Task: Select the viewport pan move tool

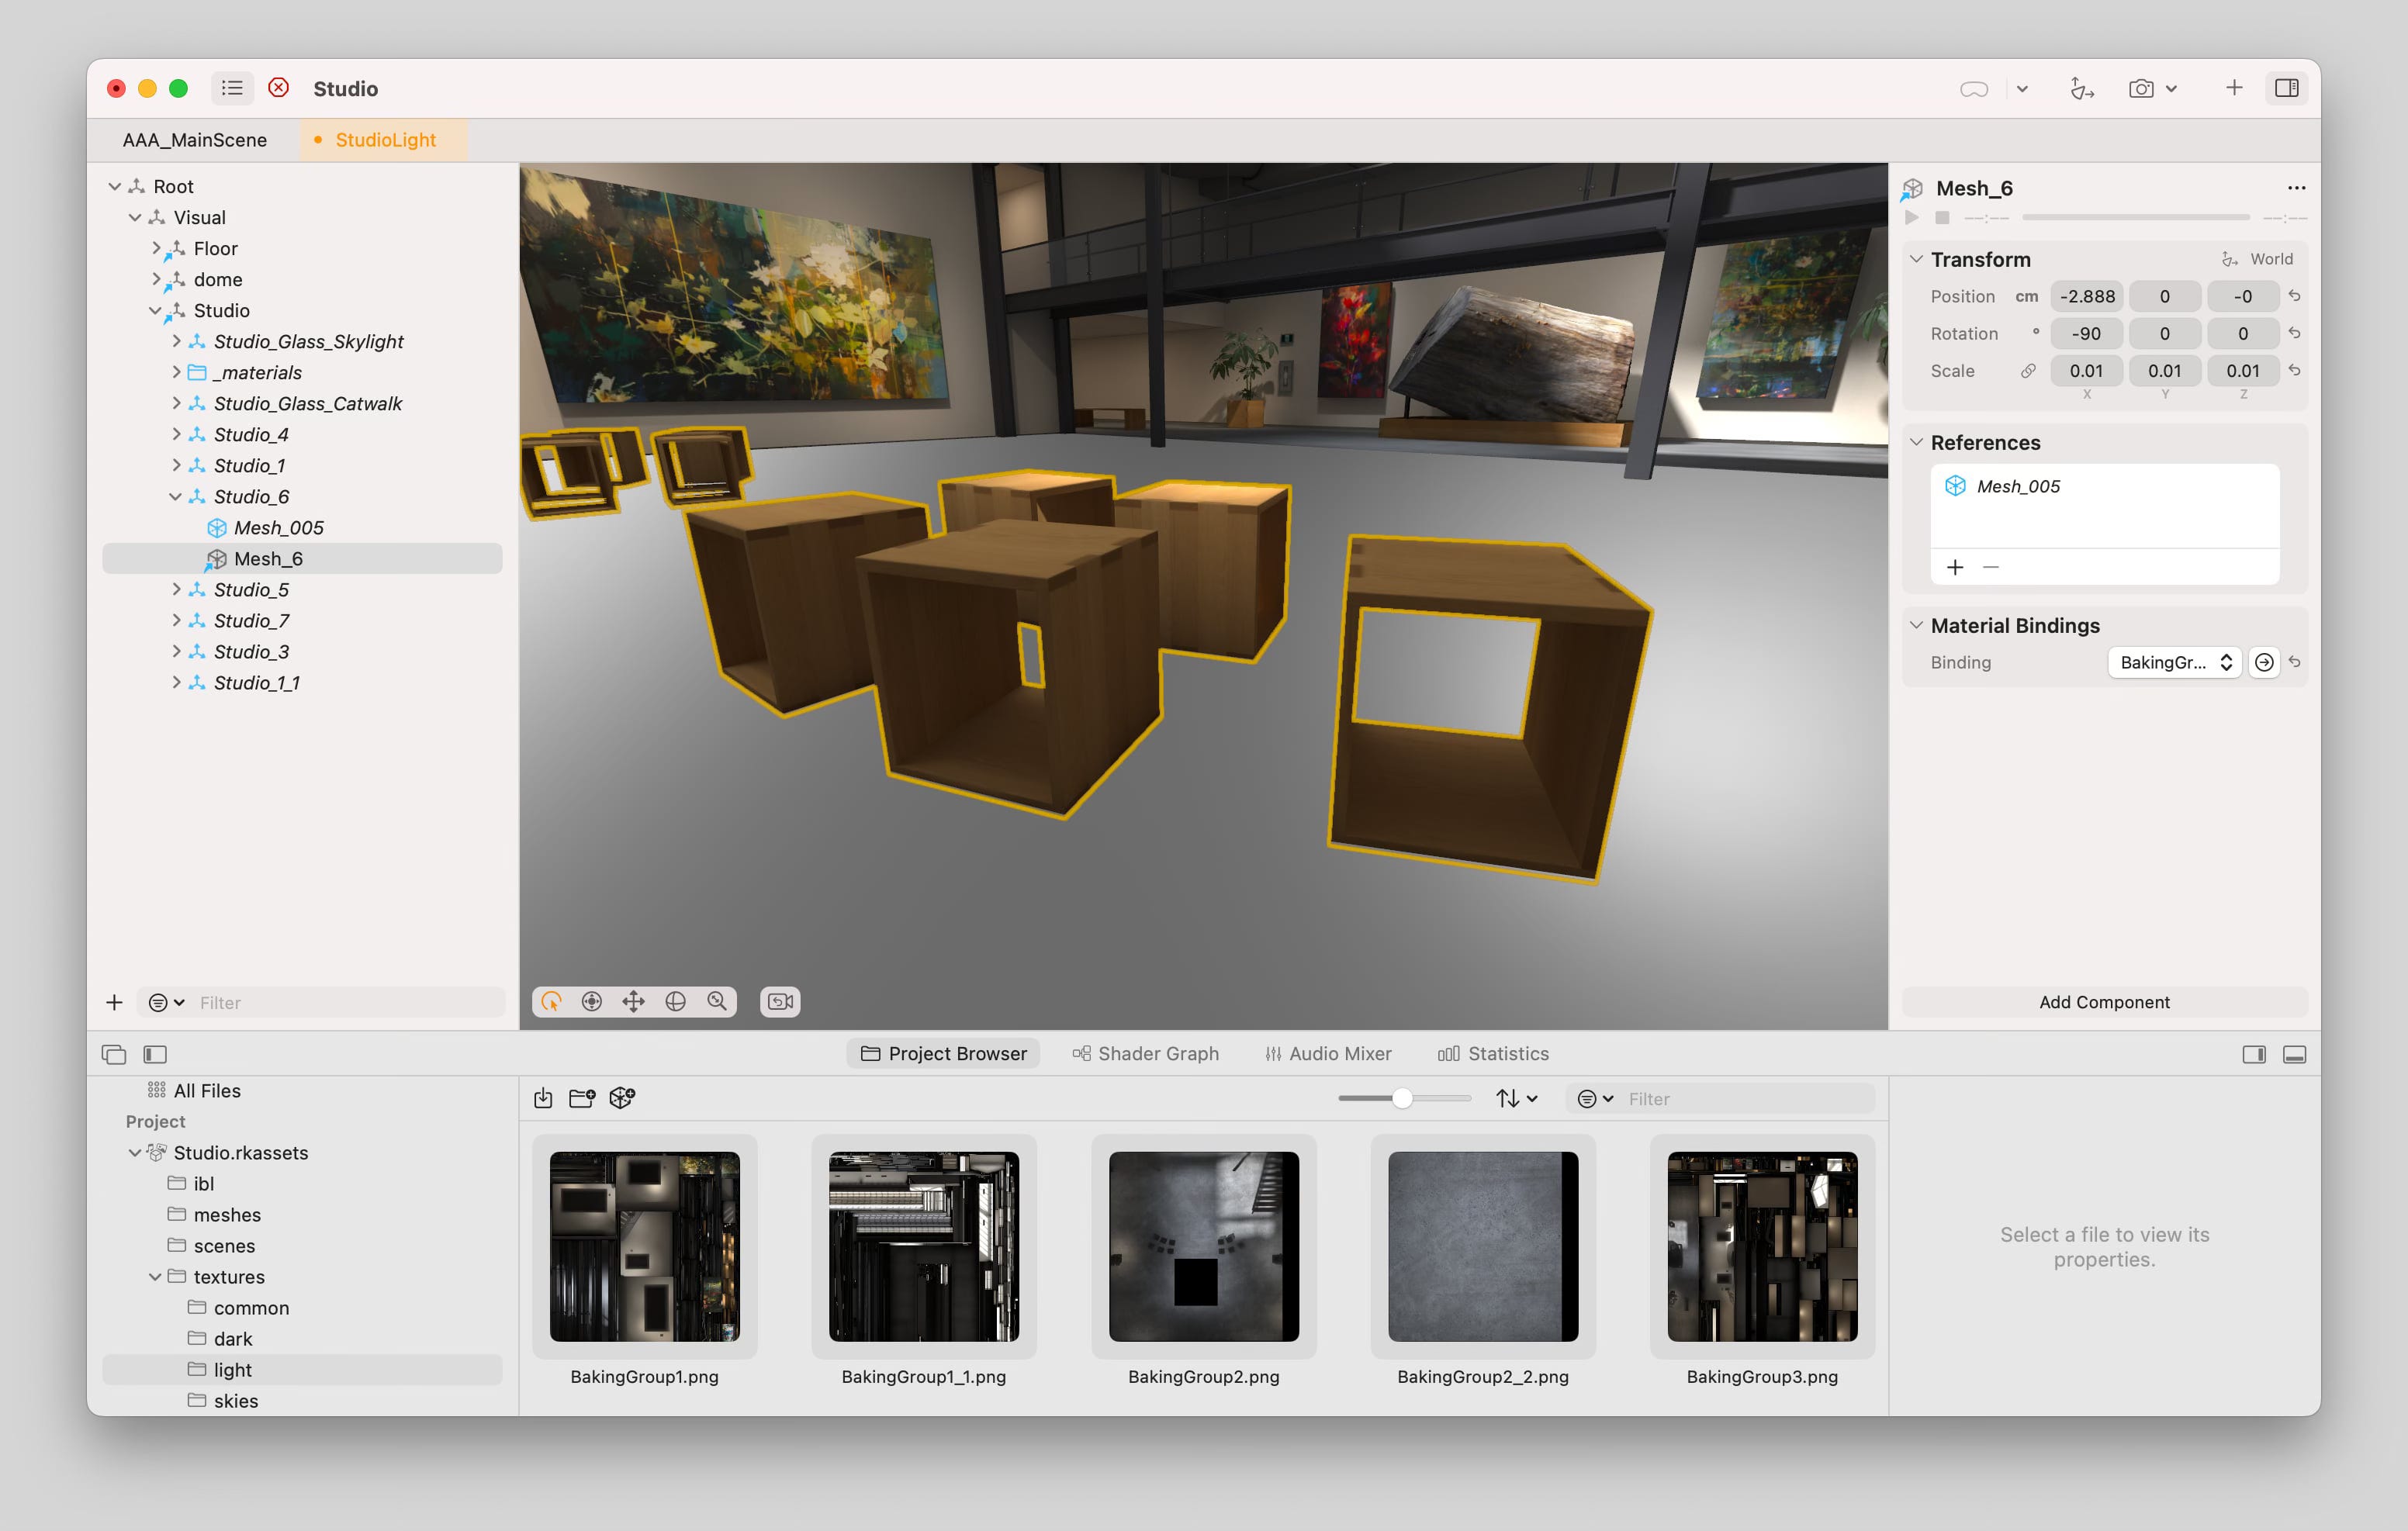Action: click(x=633, y=1001)
